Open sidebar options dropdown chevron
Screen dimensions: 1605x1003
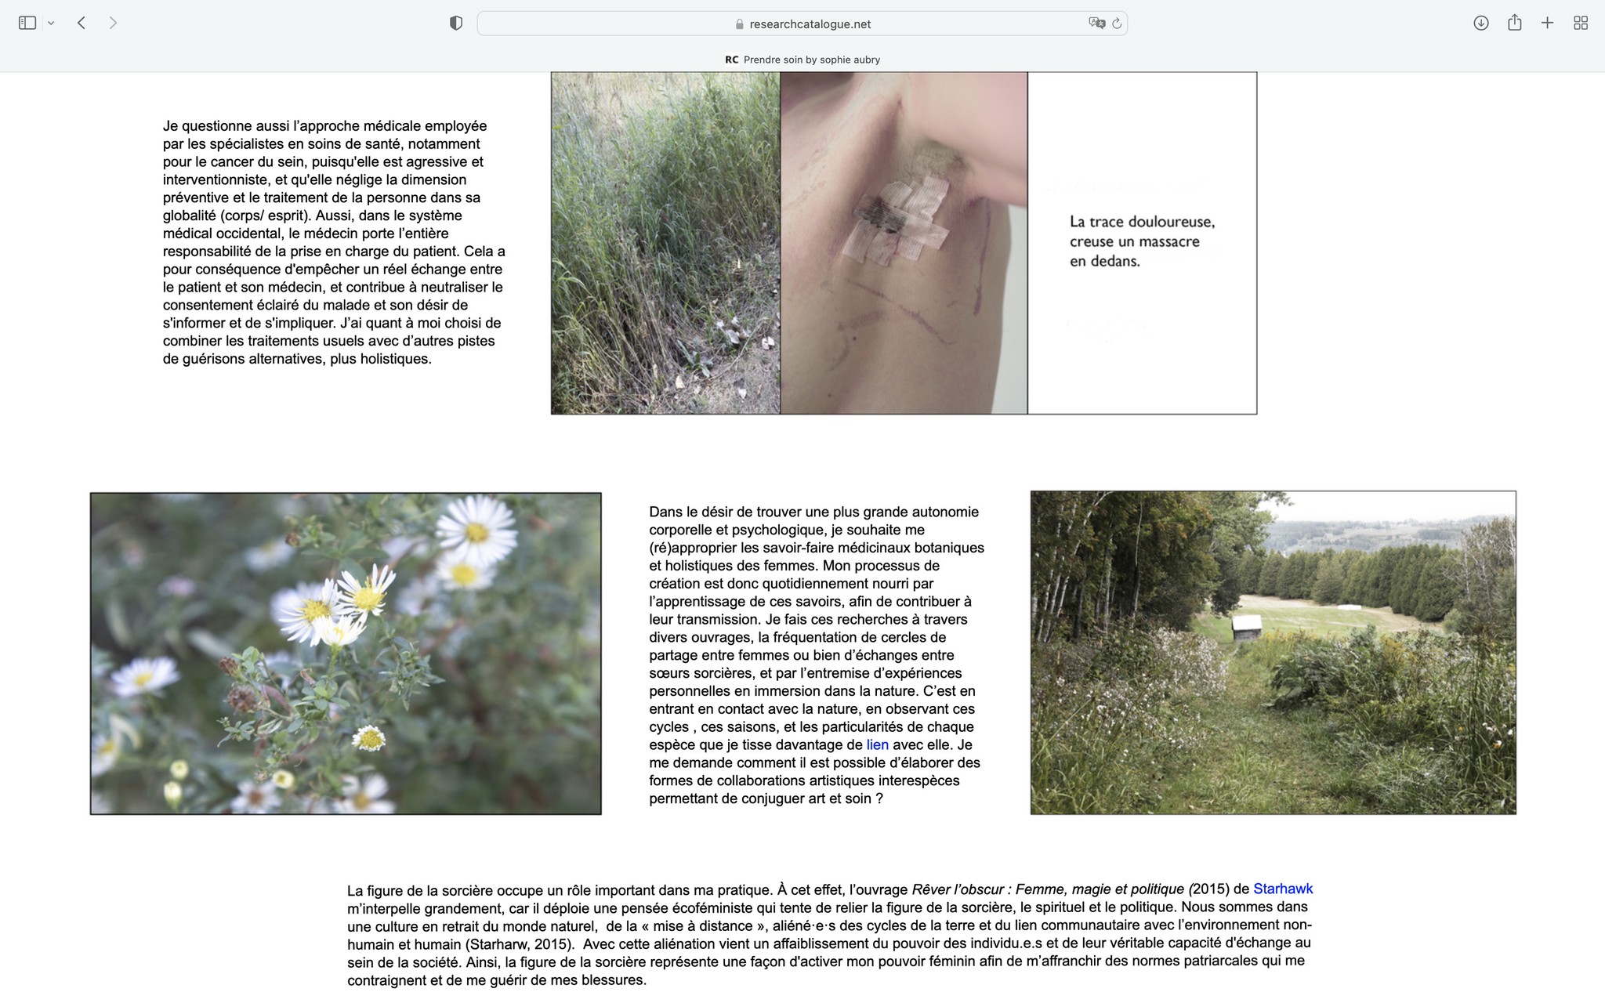[51, 24]
